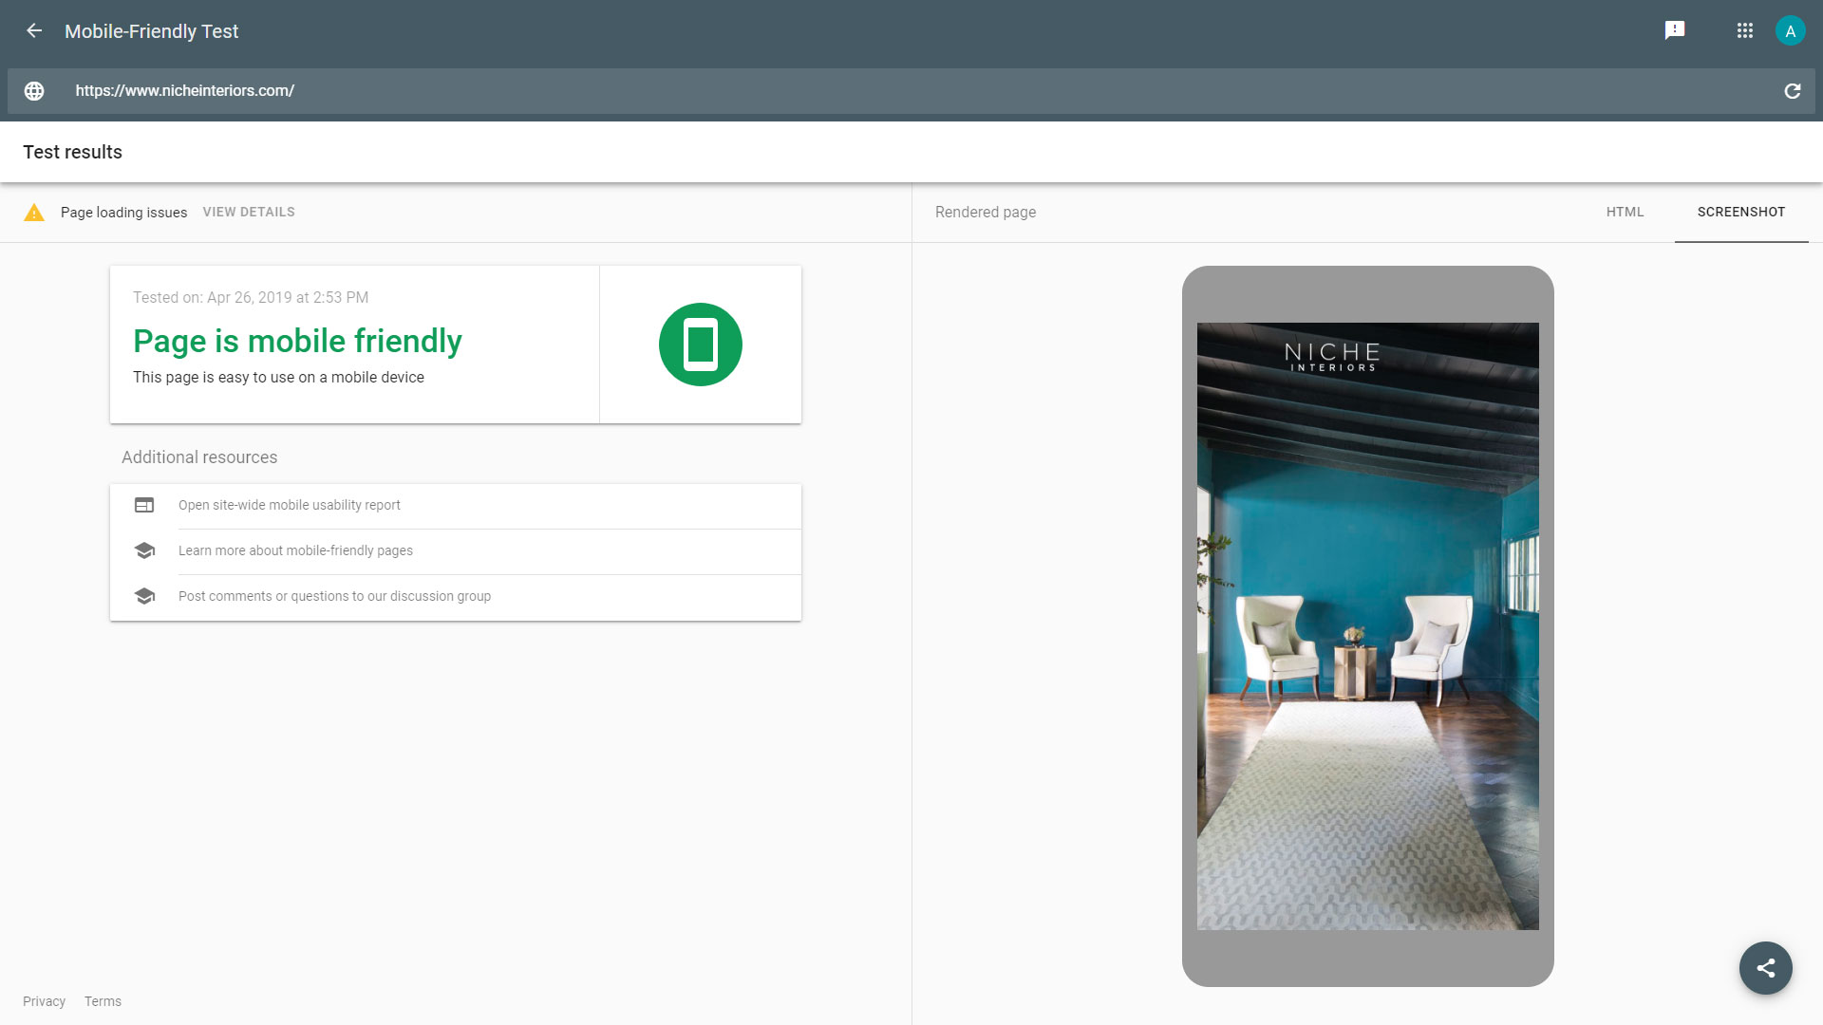The image size is (1823, 1025).
Task: Click the reload test icon
Action: (1792, 91)
